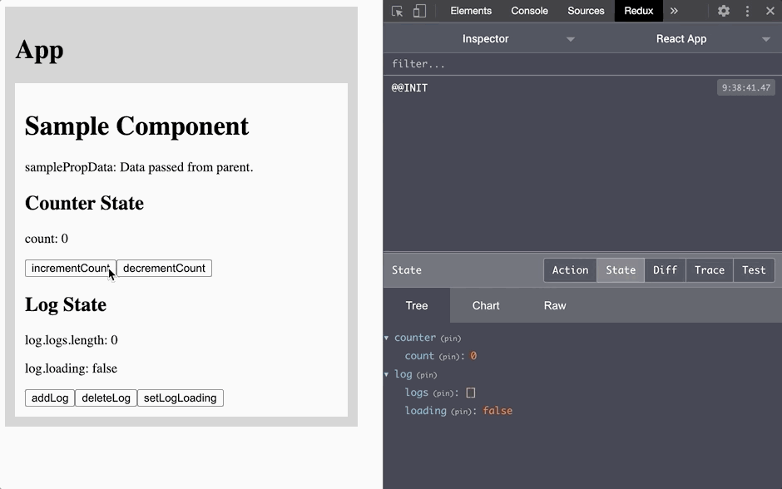The height and width of the screenshot is (489, 782).
Task: Show the Test view
Action: coord(754,270)
